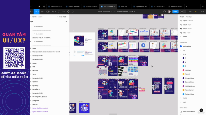Click the Present play icon
This screenshot has height=115, width=206.
coord(190,11)
